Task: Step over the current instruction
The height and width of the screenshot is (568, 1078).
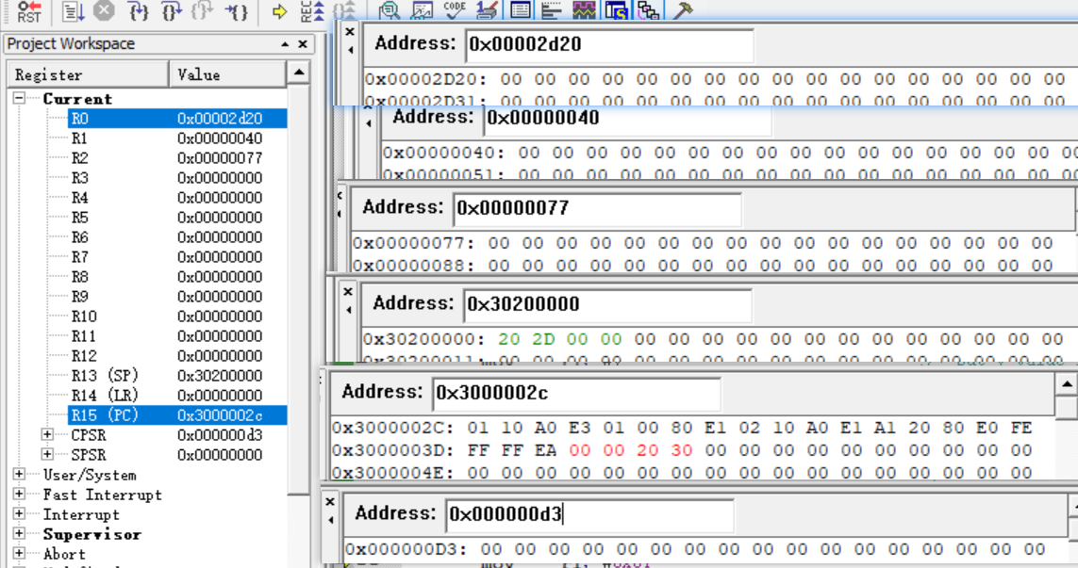Action: click(x=172, y=11)
